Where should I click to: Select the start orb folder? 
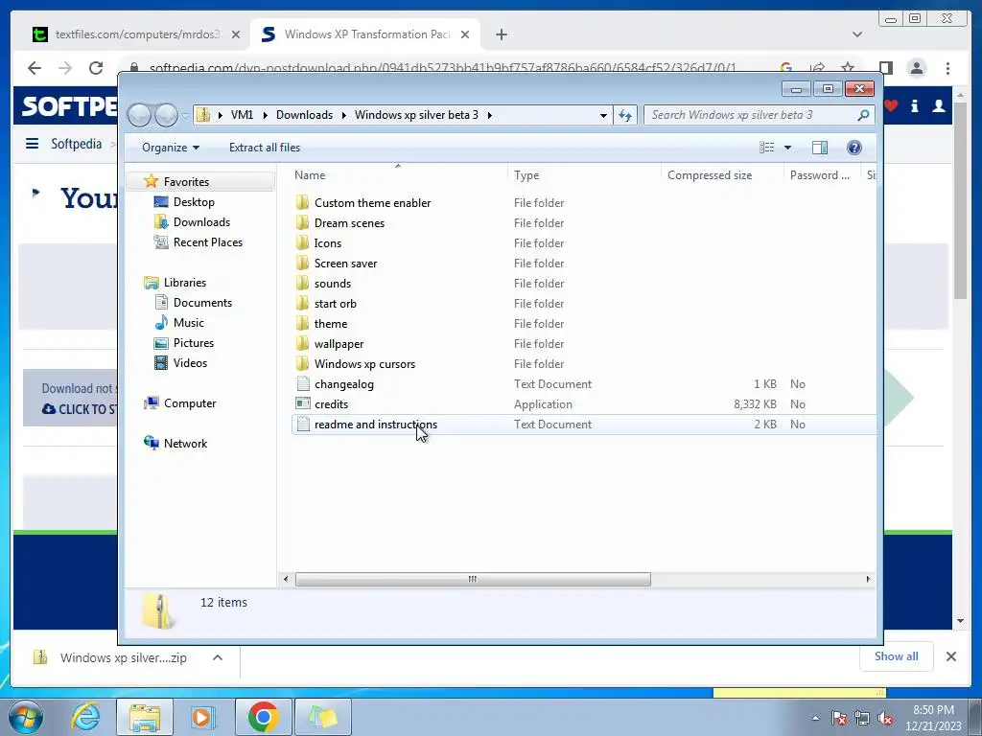335,303
